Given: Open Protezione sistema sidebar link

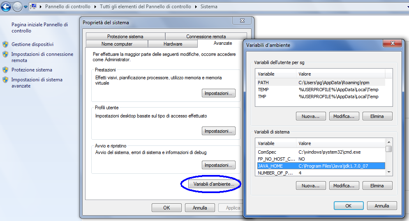Looking at the screenshot, I should (32, 70).
